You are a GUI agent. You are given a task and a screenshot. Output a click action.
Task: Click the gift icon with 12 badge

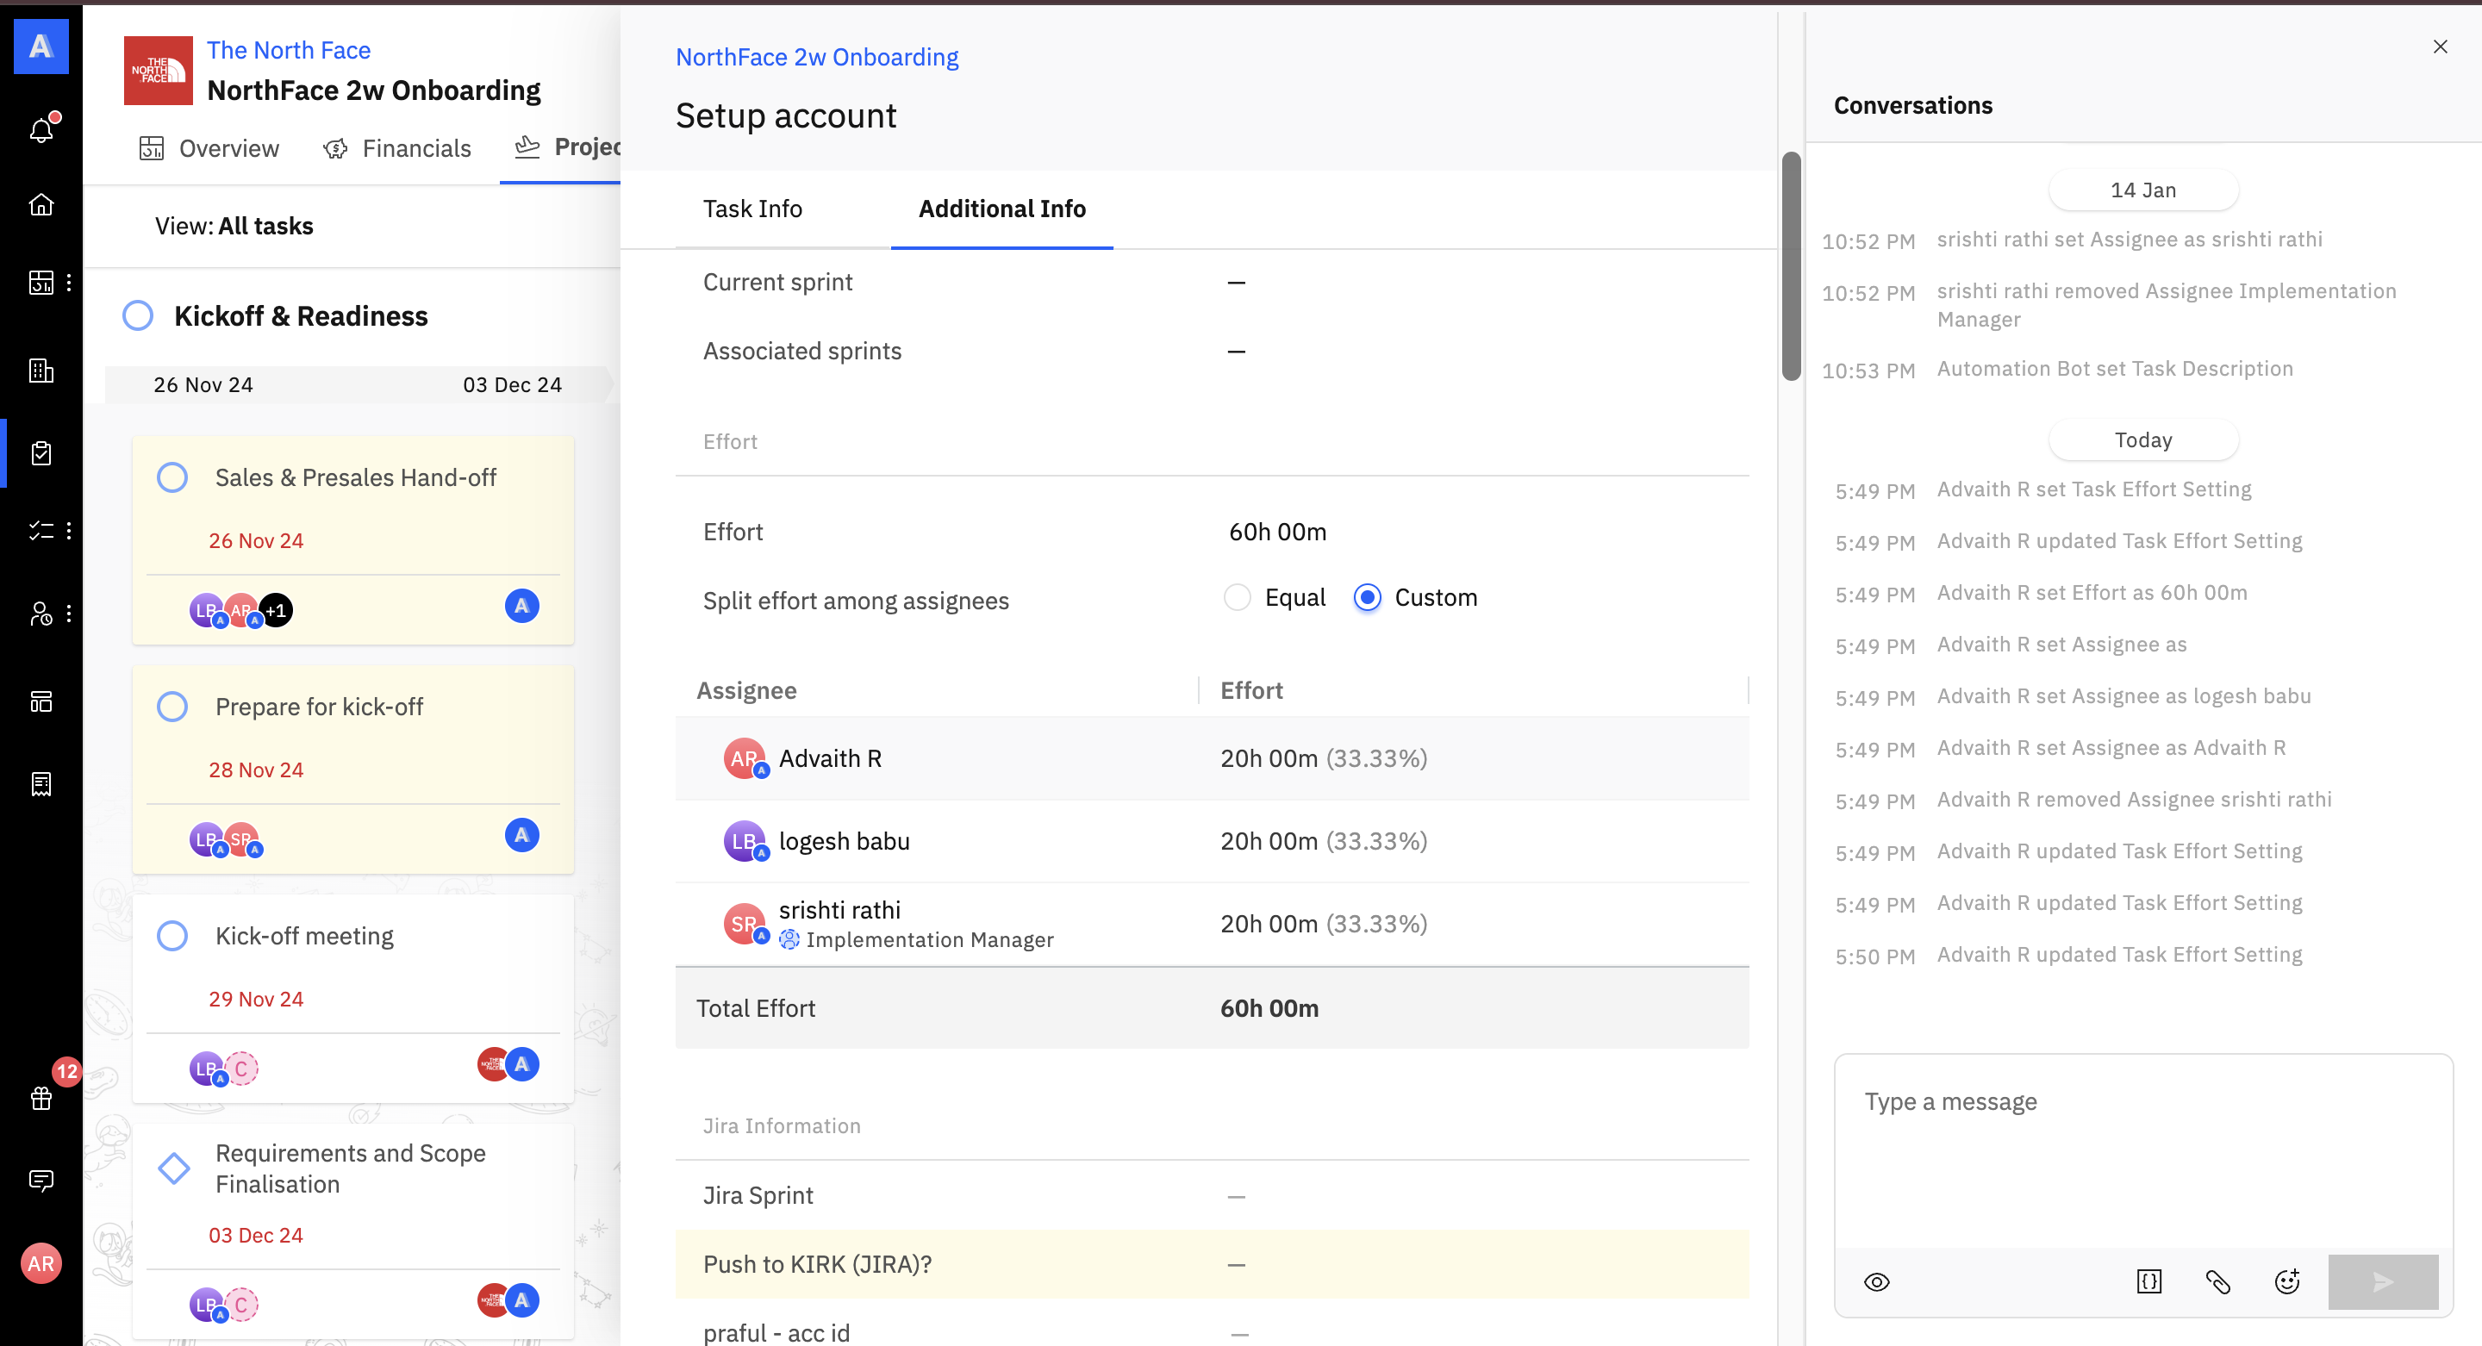[x=41, y=1098]
